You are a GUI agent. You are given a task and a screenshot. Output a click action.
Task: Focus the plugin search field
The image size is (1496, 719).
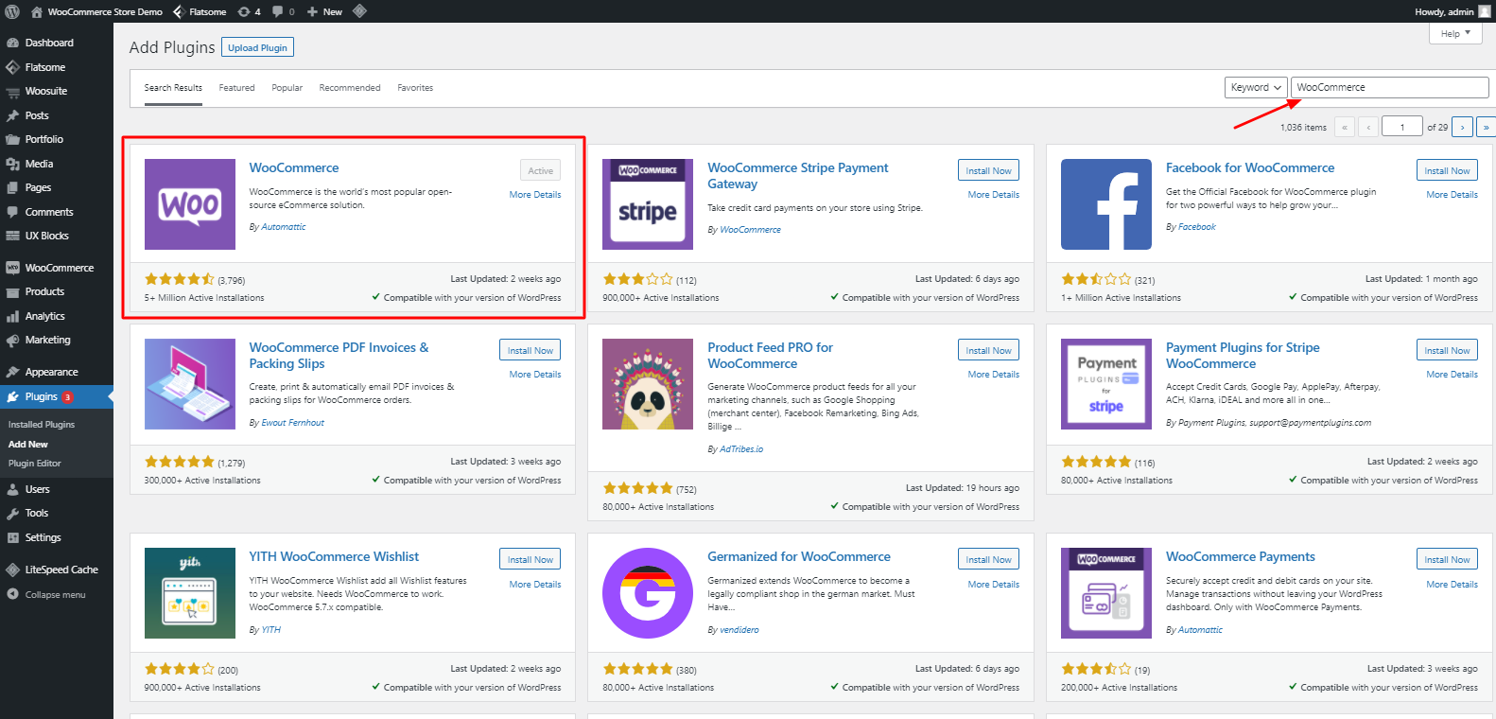point(1389,87)
